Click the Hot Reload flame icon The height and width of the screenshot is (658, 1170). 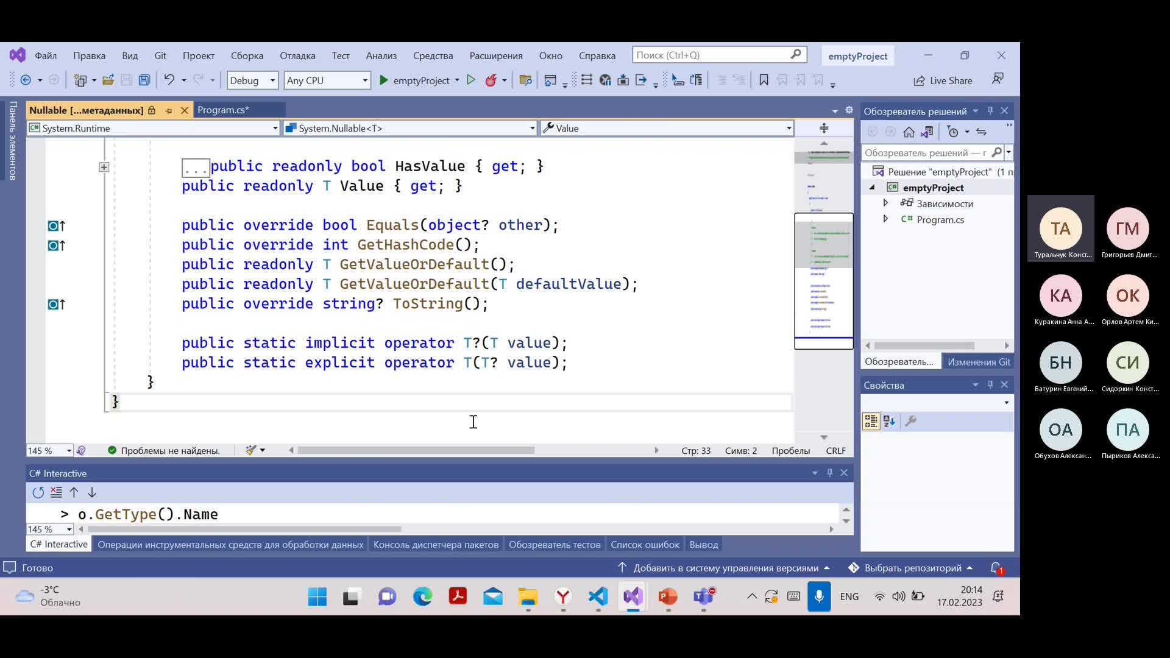click(491, 80)
